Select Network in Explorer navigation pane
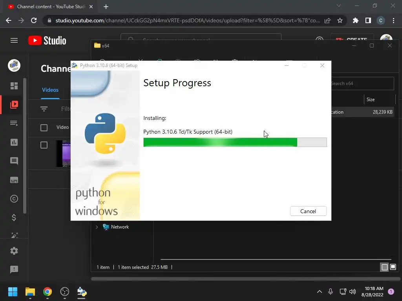This screenshot has width=402, height=301. [x=120, y=227]
